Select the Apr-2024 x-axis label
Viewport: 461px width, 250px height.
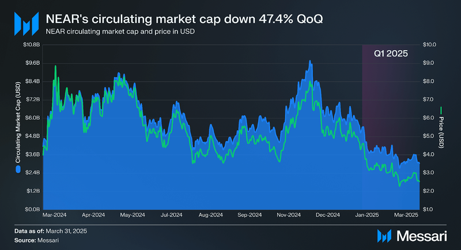(93, 215)
